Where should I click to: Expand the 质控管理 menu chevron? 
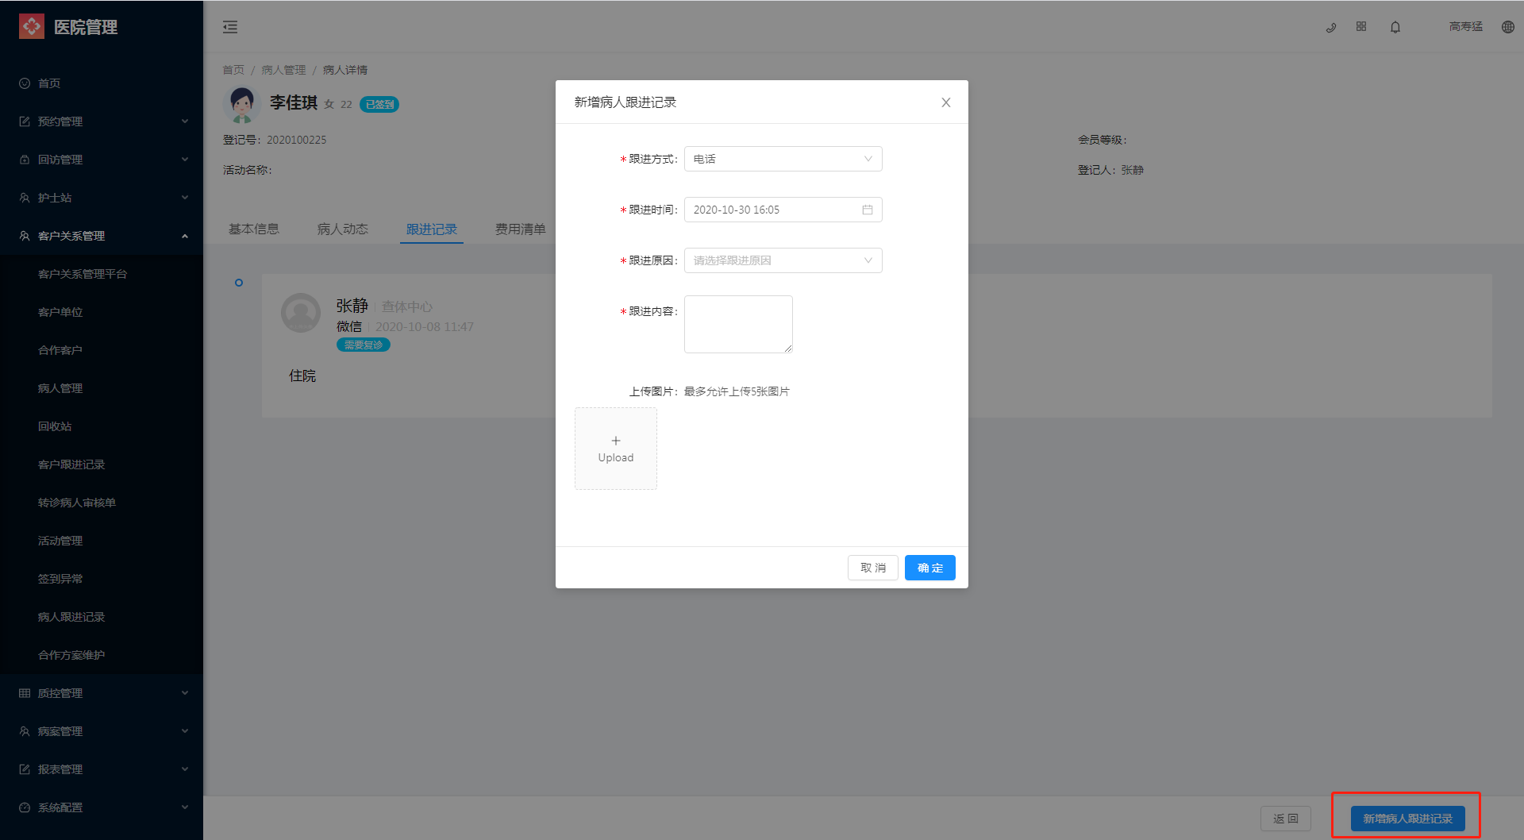pos(185,693)
